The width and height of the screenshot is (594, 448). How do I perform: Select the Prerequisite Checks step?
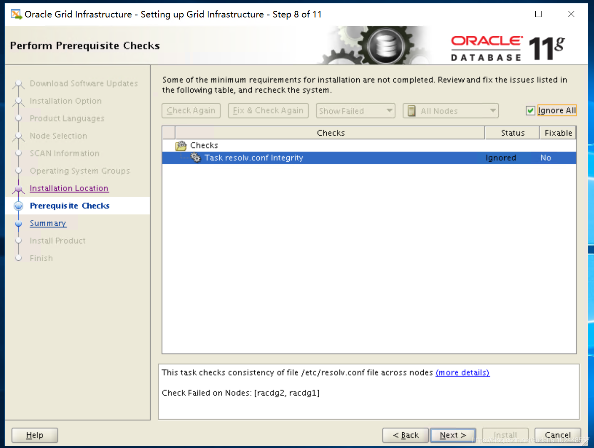(x=70, y=206)
